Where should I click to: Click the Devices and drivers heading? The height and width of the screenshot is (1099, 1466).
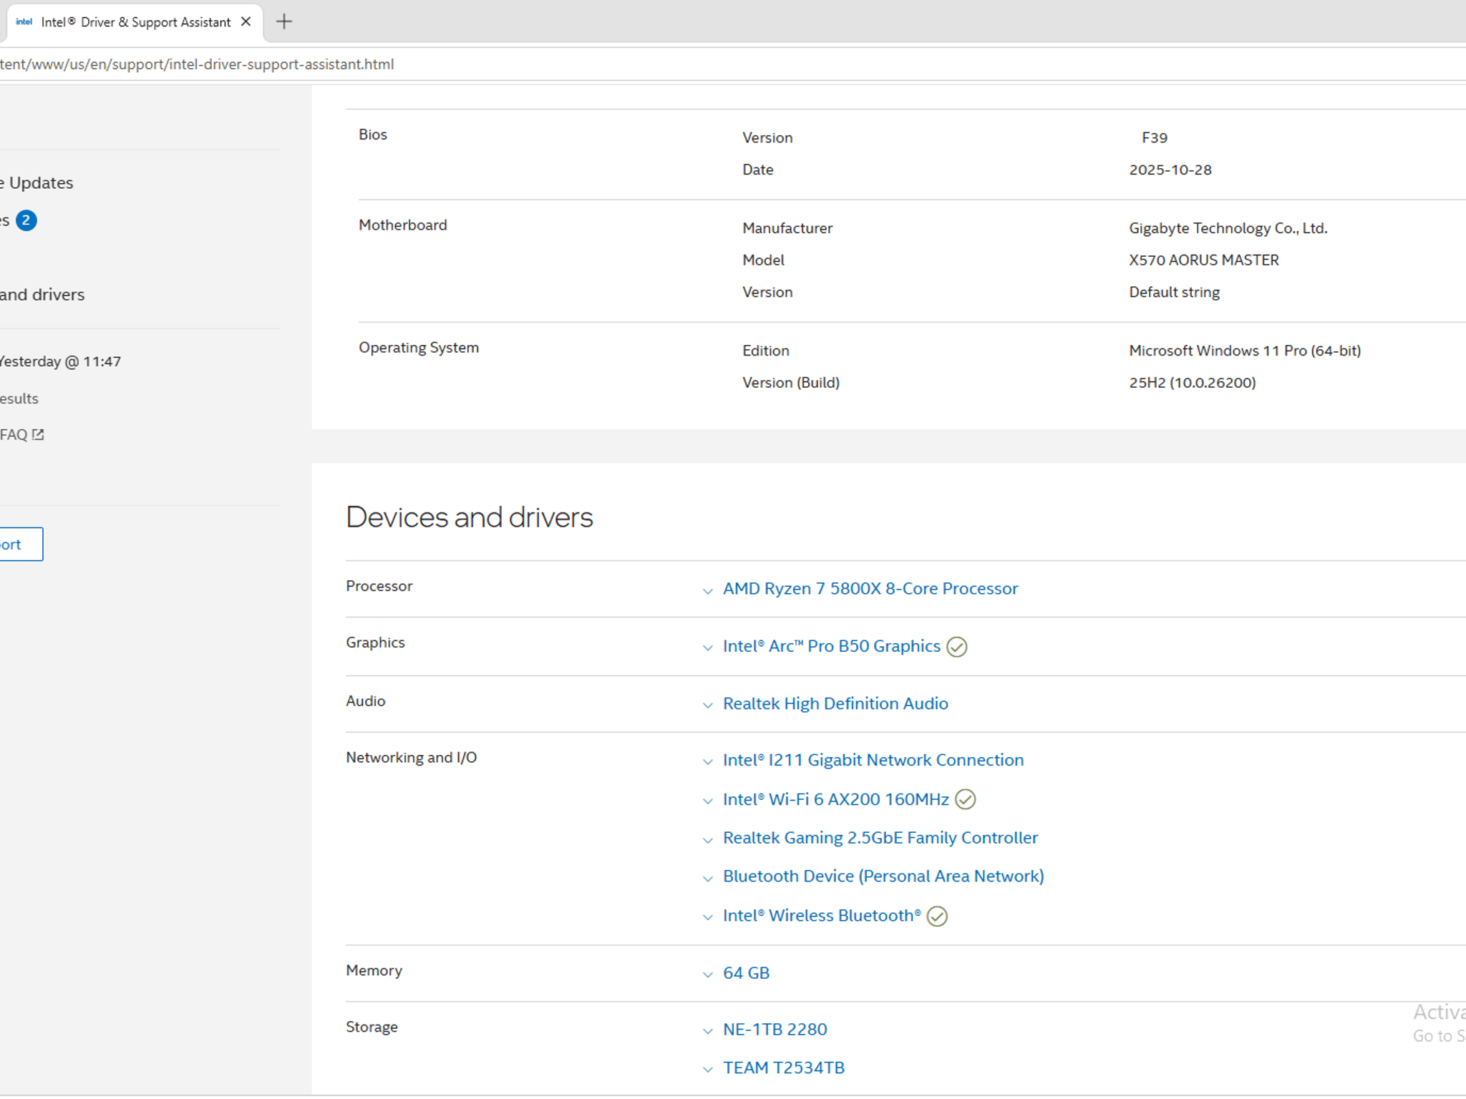click(470, 517)
